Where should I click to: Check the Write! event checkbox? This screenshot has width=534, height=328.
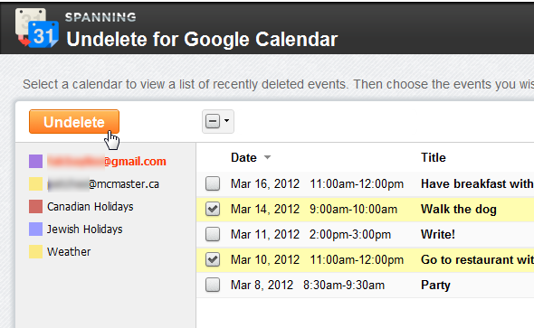pos(213,234)
